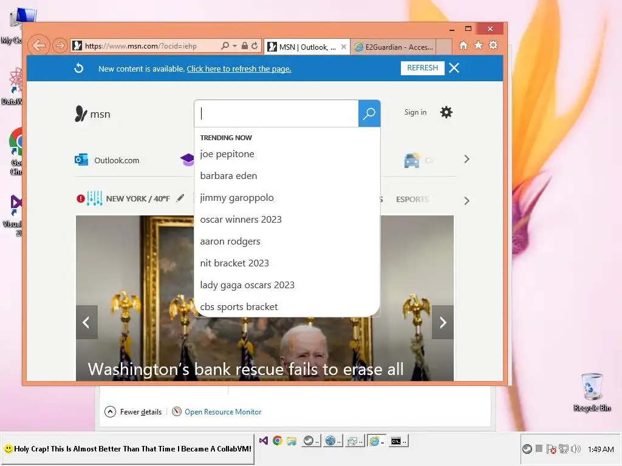Open Internet Explorer Tools gear icon
Viewport: 622px width, 466px height.
click(493, 46)
